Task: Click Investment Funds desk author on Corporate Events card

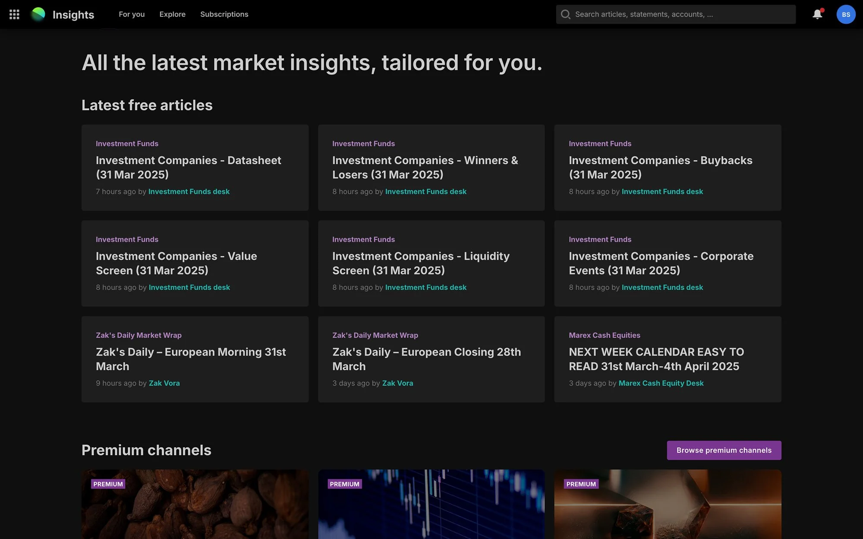Action: coord(662,287)
